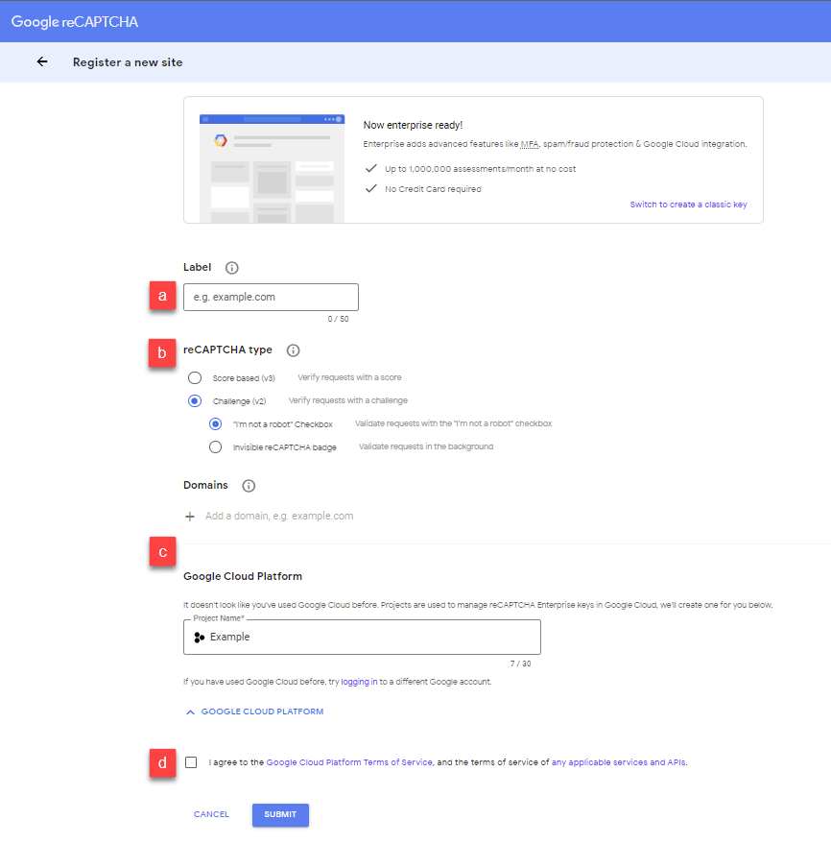Click the back arrow next to Register a new site
Image resolution: width=831 pixels, height=844 pixels.
[41, 60]
